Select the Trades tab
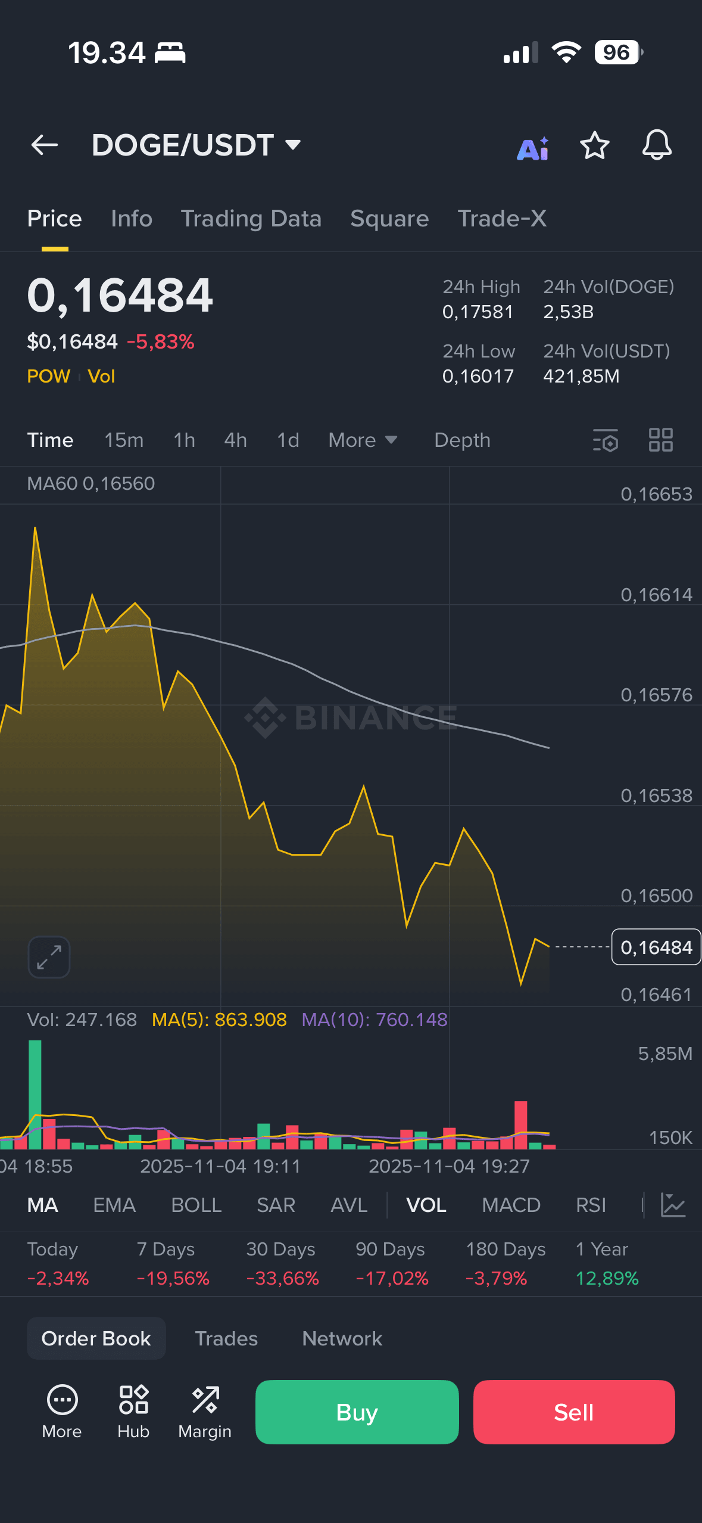This screenshot has height=1523, width=702. [x=226, y=1338]
